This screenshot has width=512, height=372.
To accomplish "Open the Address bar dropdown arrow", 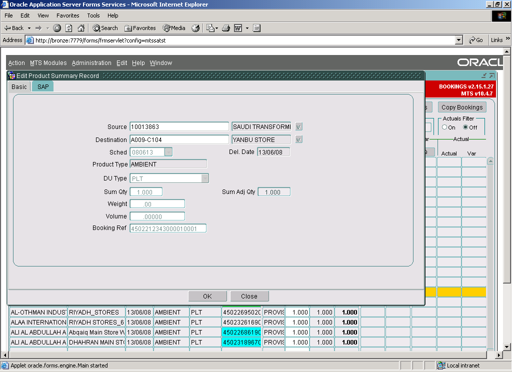I will click(x=459, y=40).
